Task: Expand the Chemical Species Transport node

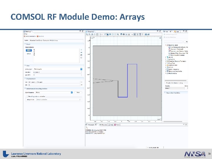Action: (x=166, y=61)
